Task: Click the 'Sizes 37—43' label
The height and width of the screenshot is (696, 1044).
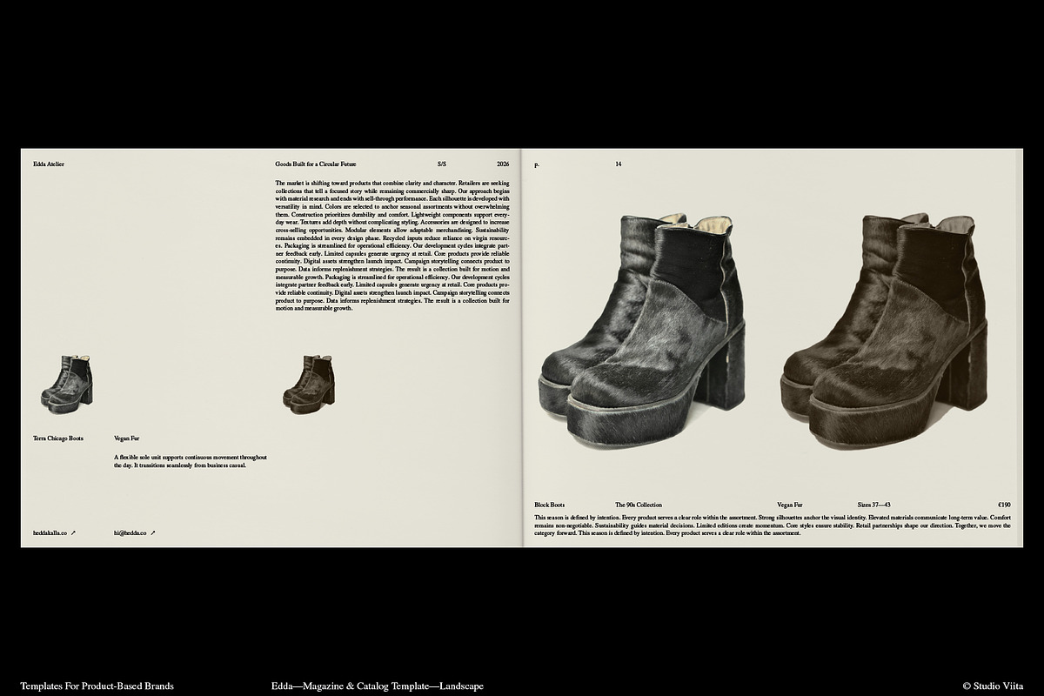Action: pyautogui.click(x=874, y=505)
